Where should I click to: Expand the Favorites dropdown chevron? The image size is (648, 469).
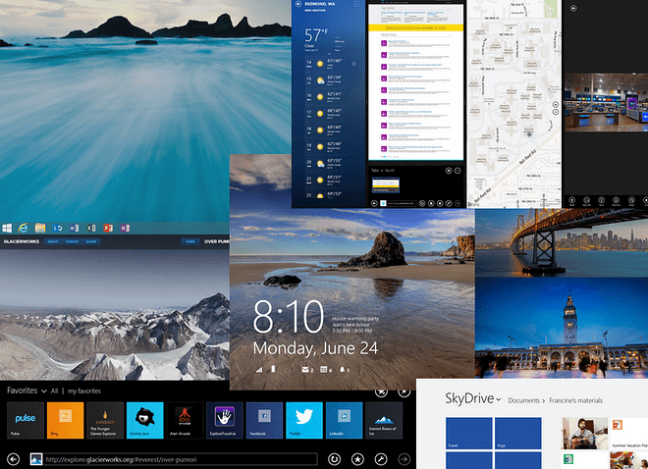click(x=44, y=391)
